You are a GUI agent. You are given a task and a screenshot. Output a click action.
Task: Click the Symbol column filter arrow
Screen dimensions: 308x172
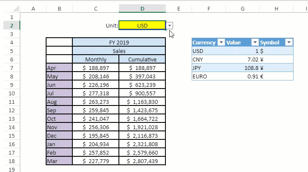tap(289, 42)
